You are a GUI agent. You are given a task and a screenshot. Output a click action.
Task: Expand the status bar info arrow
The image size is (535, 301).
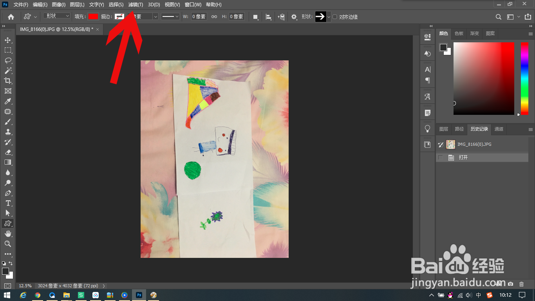103,286
